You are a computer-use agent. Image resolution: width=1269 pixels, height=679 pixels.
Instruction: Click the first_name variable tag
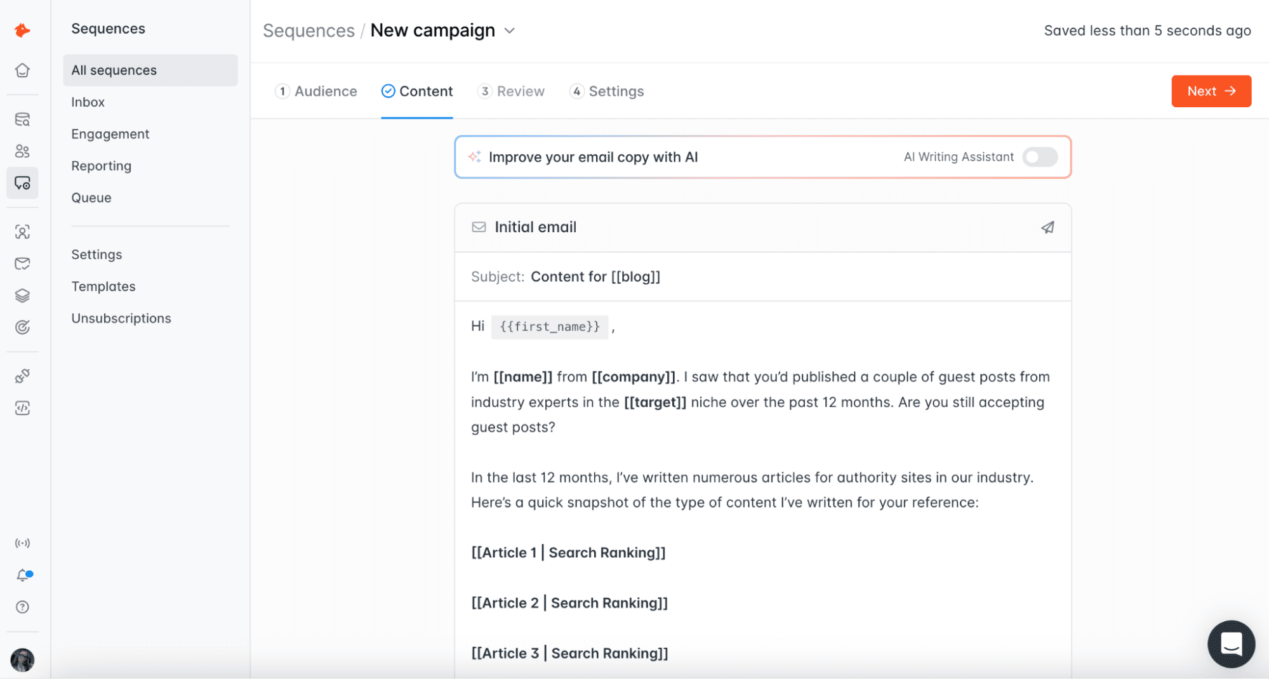pyautogui.click(x=549, y=327)
